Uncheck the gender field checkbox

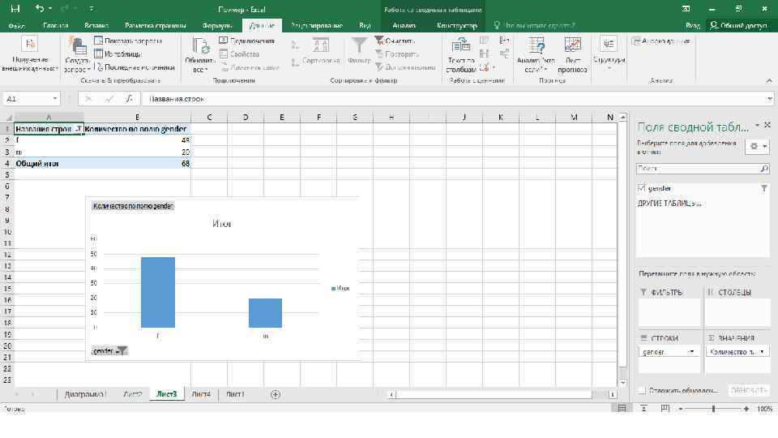click(x=642, y=187)
